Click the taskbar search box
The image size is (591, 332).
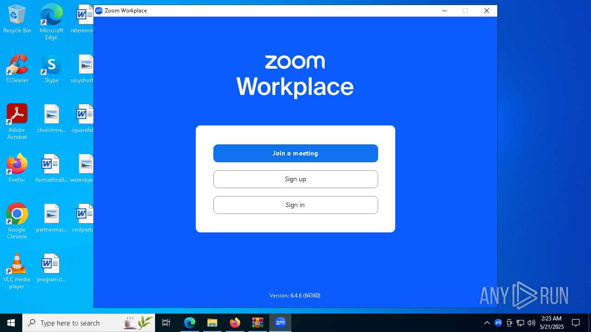[89, 323]
